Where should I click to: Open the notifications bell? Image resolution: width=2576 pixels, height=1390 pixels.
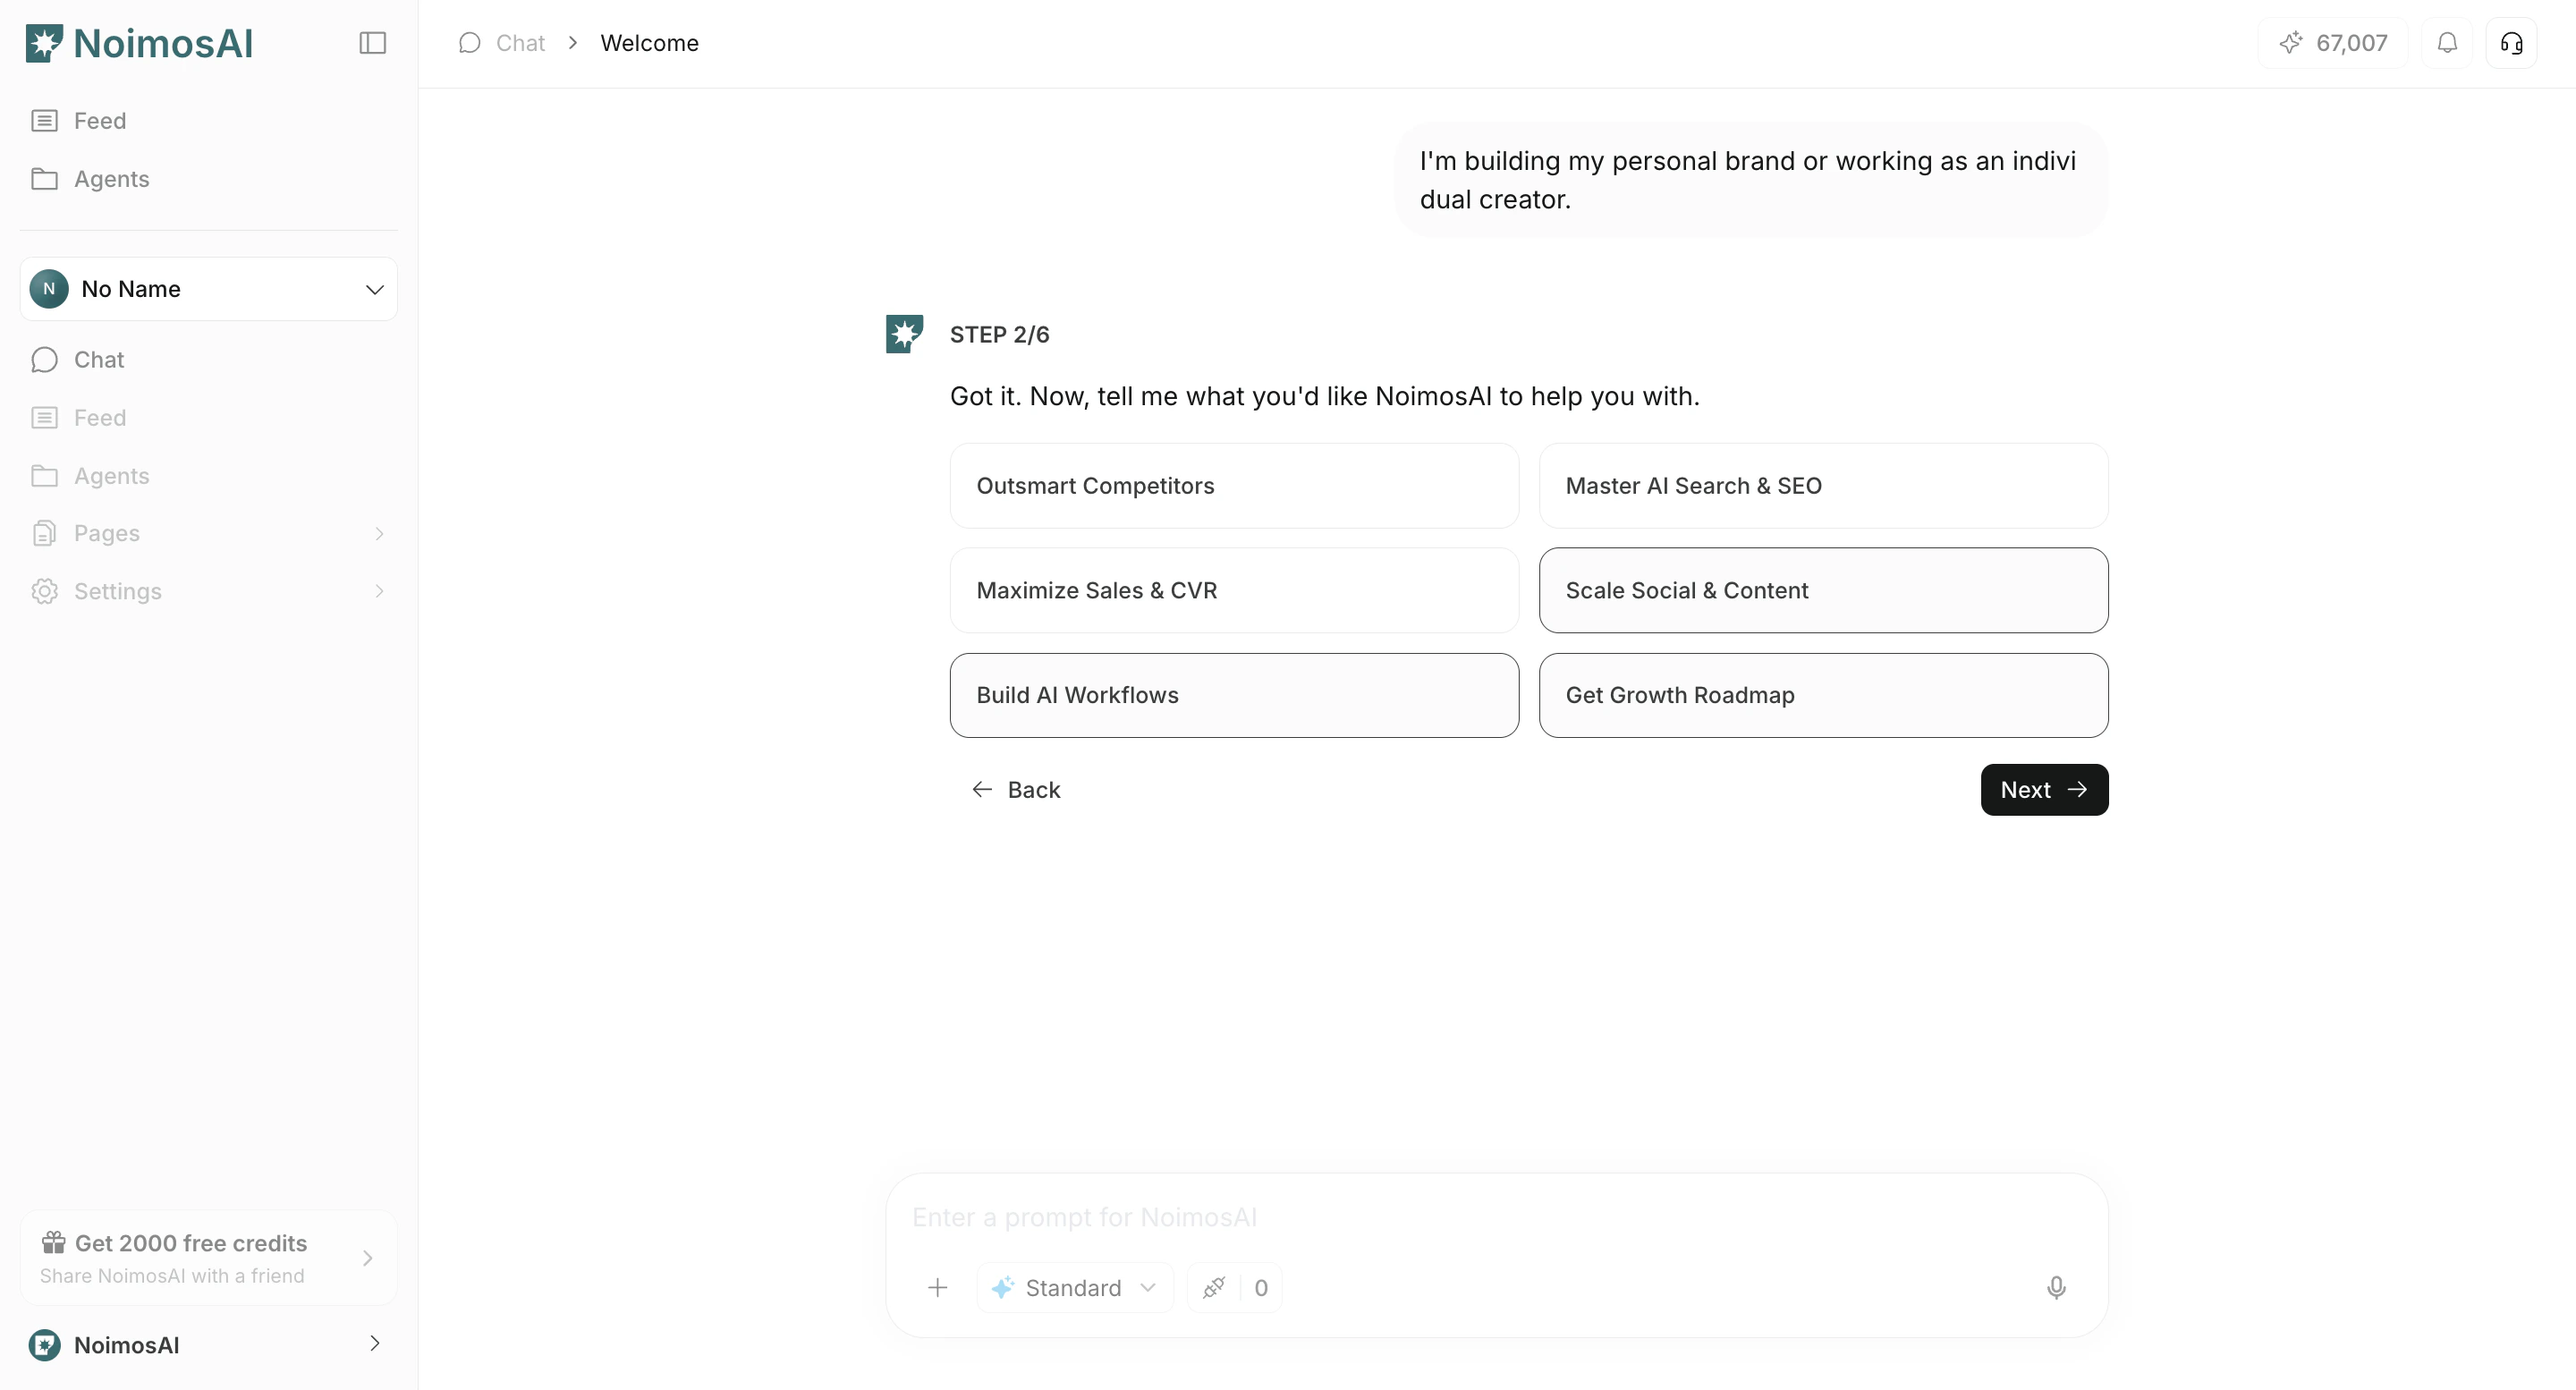coord(2447,43)
